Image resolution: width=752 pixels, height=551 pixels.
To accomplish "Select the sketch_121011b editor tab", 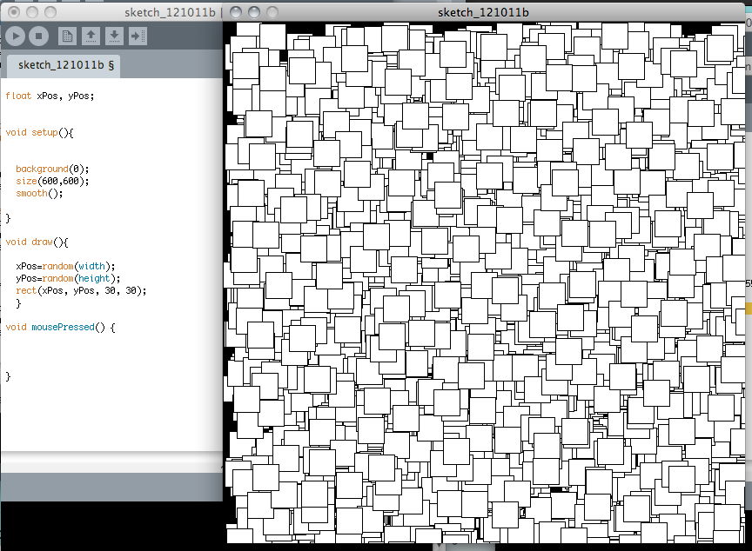I will click(66, 64).
